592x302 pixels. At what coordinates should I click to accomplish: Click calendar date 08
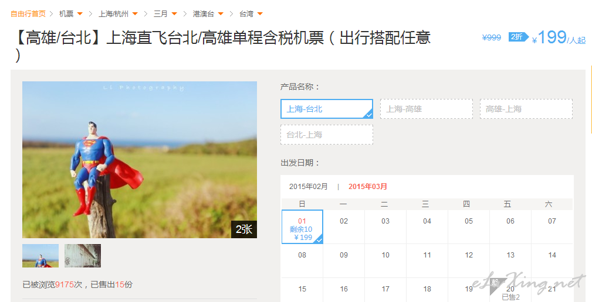click(302, 260)
